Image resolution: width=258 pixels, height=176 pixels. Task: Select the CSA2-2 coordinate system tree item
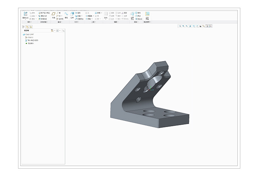point(30,38)
